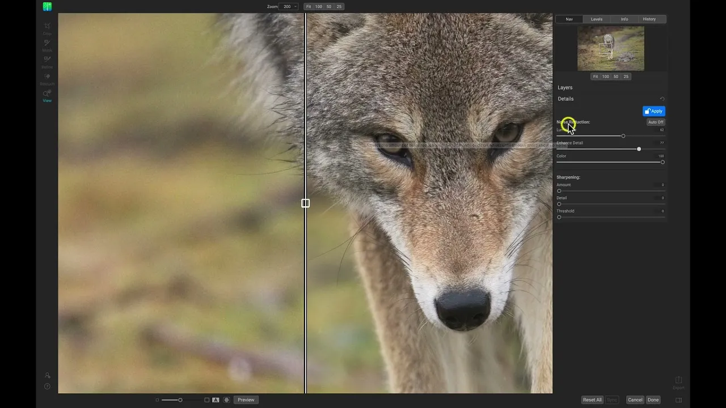This screenshot has width=726, height=408.
Task: Toggle the A compare view mode
Action: 216,400
